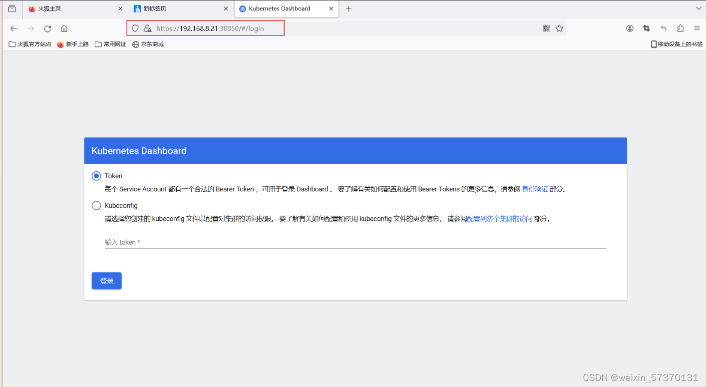Select the Kubeconfig radio option
706x387 pixels.
coord(96,205)
